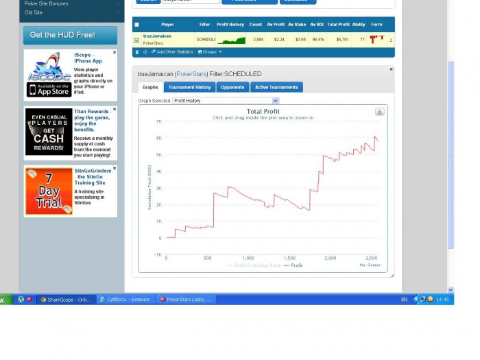Uncheck the trueJamaican row checkbox
This screenshot has height=360, width=480.
(x=137, y=40)
